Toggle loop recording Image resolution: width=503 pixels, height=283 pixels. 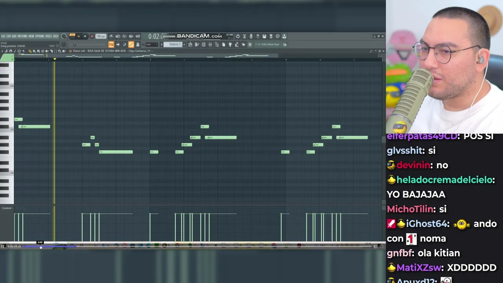pos(138,36)
